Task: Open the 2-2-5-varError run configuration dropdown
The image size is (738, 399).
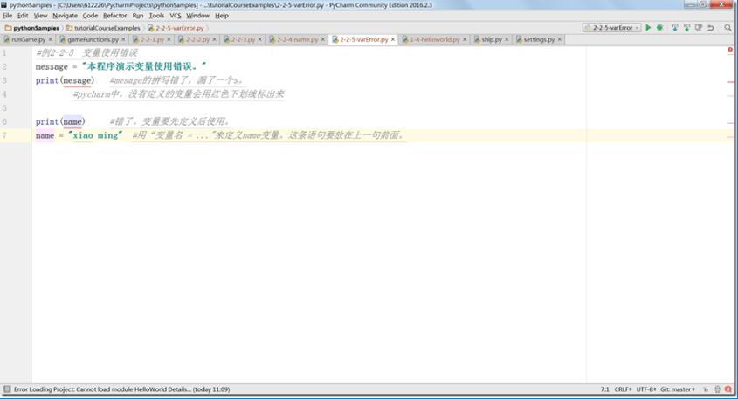Action: 611,28
